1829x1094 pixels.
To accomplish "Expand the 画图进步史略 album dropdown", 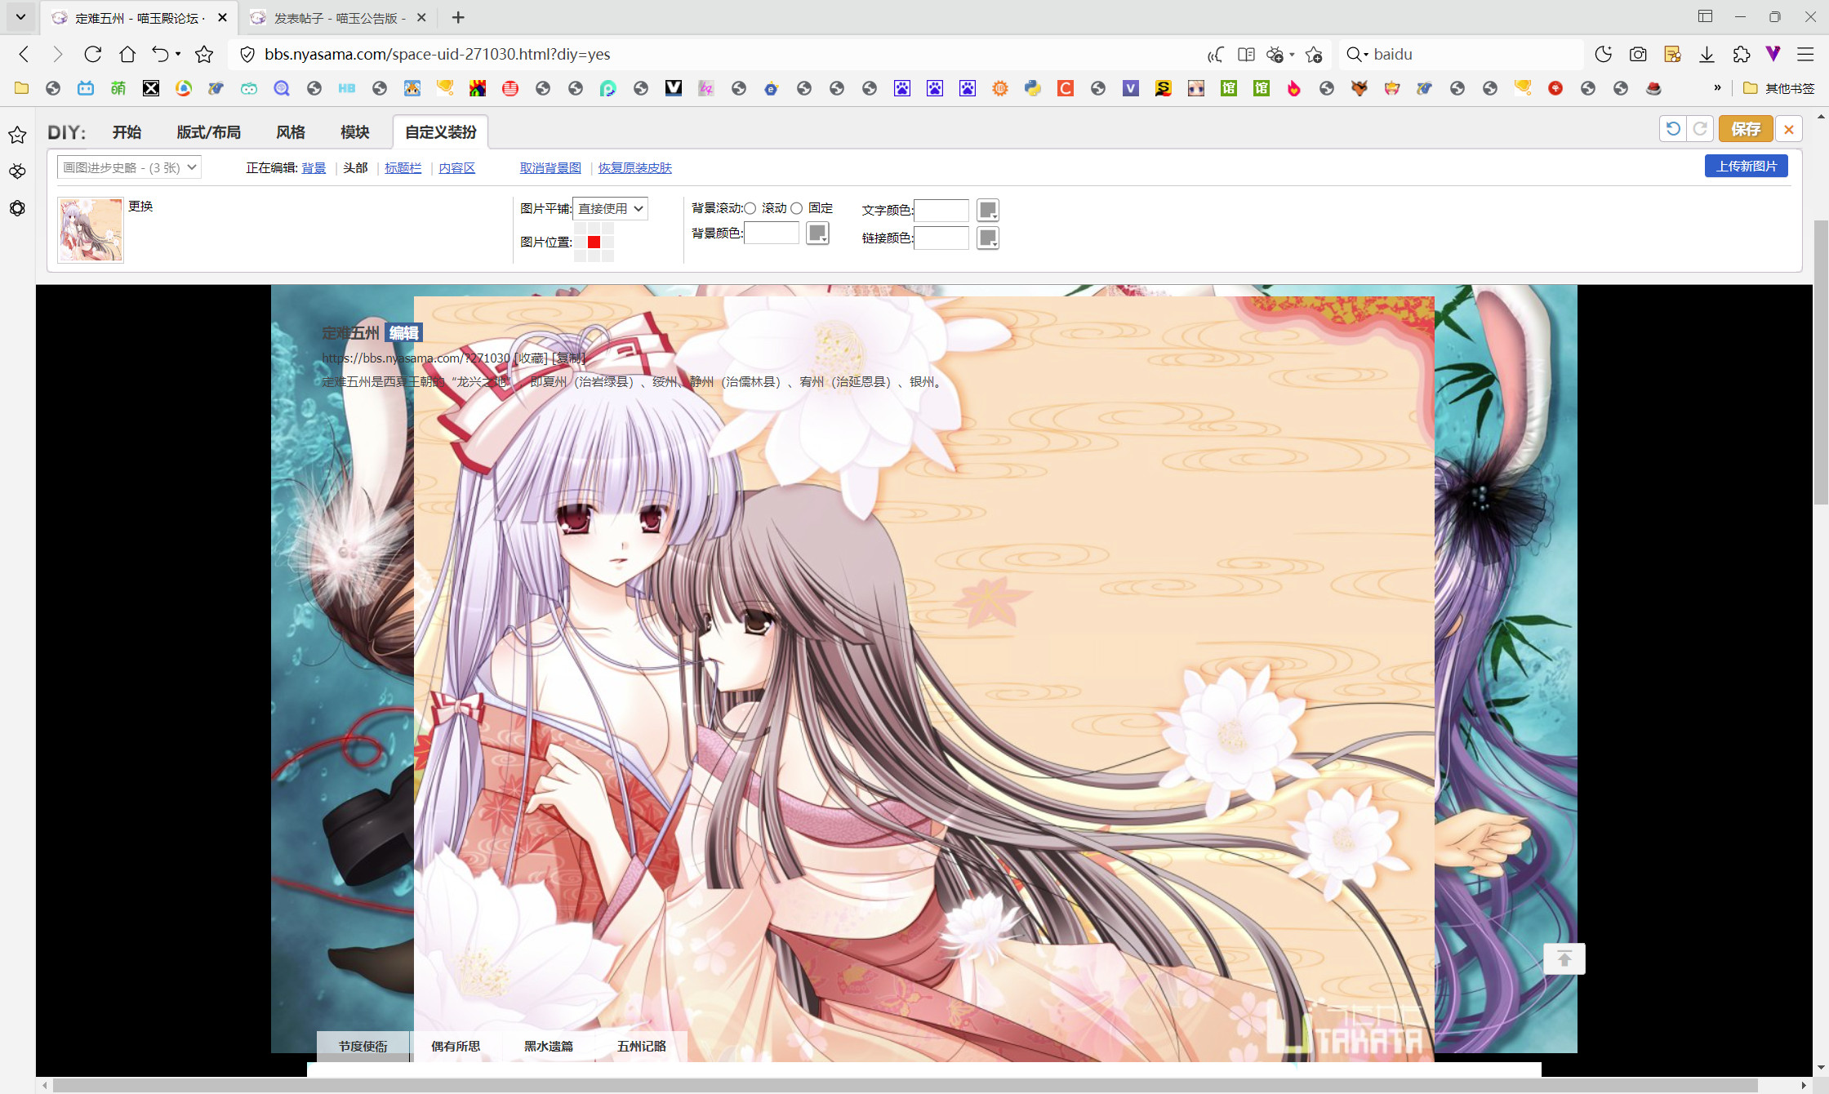I will (129, 167).
